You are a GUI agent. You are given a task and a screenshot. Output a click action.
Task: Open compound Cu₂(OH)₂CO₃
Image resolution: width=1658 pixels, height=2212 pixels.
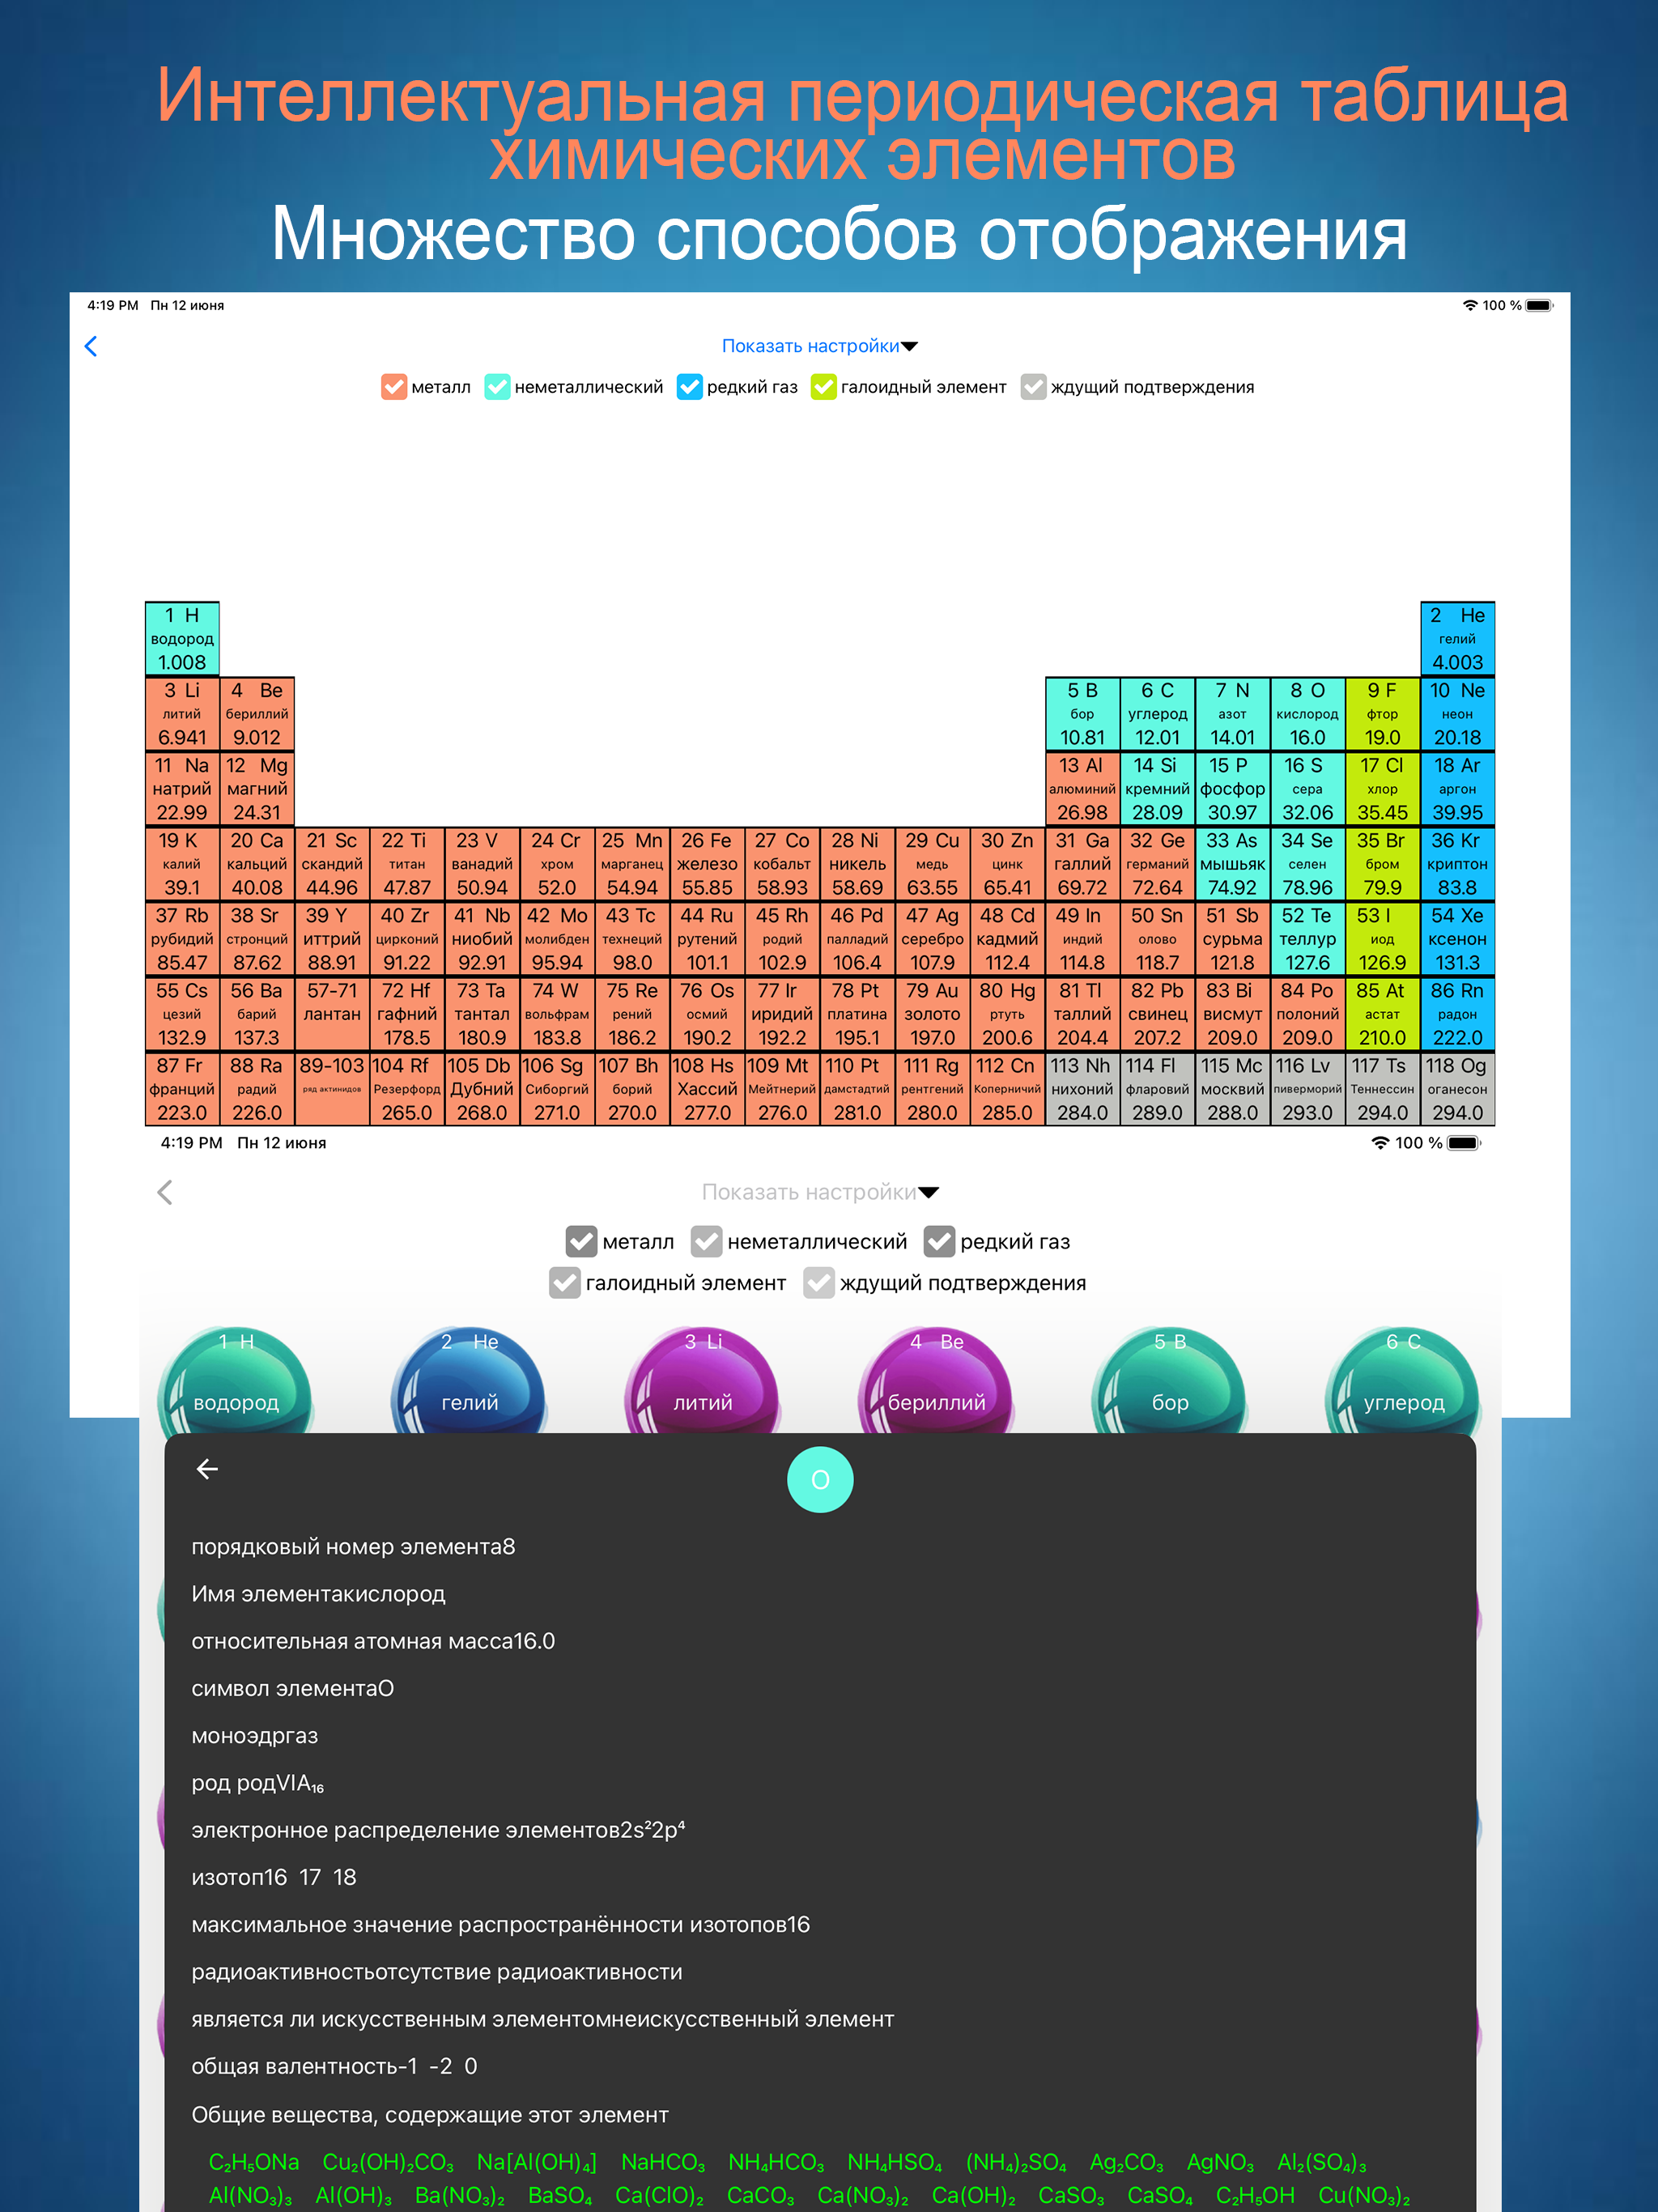(x=388, y=2162)
